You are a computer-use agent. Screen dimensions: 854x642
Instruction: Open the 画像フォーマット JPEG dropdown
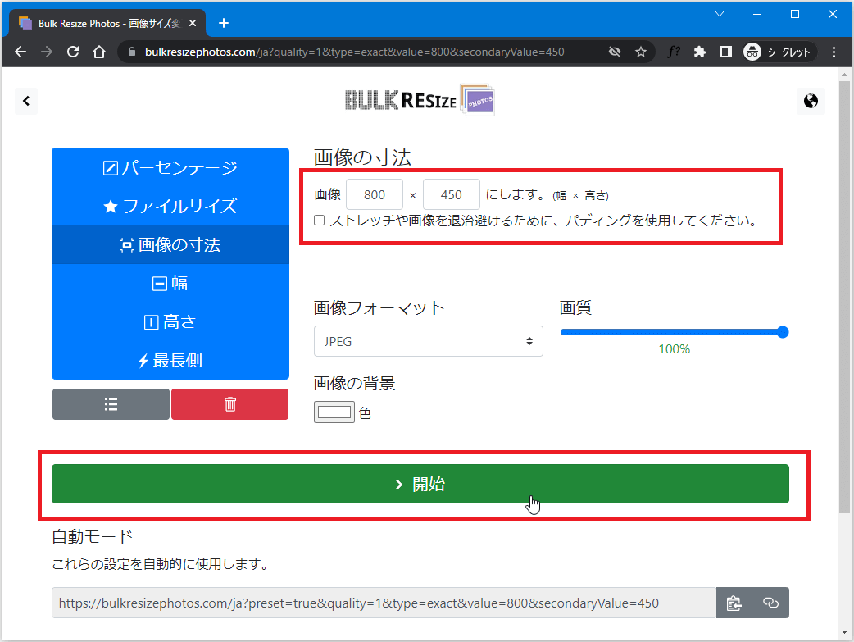tap(428, 341)
